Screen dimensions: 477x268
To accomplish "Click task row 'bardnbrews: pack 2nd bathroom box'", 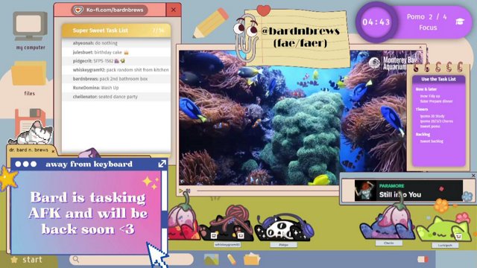I will click(116, 79).
